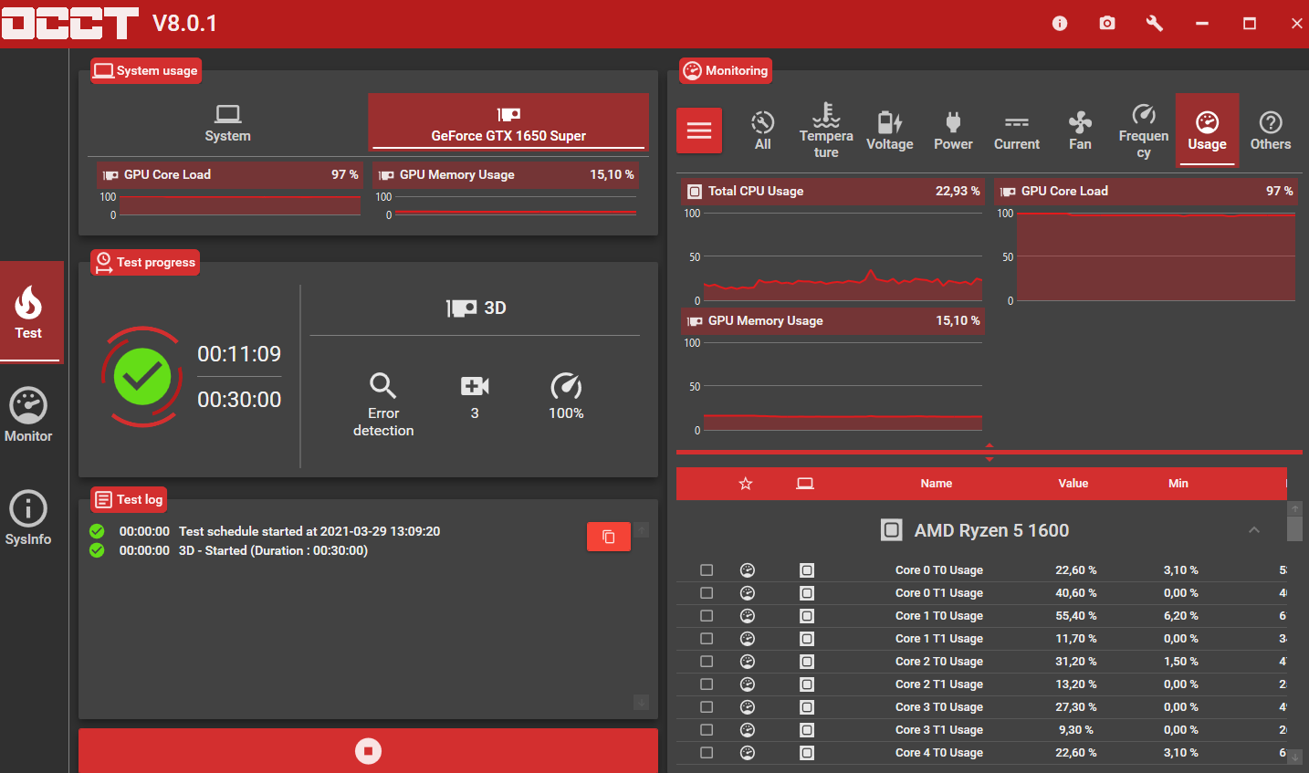Tick the Core 4 T0 Usage checkbox
This screenshot has height=773, width=1309.
coord(707,753)
